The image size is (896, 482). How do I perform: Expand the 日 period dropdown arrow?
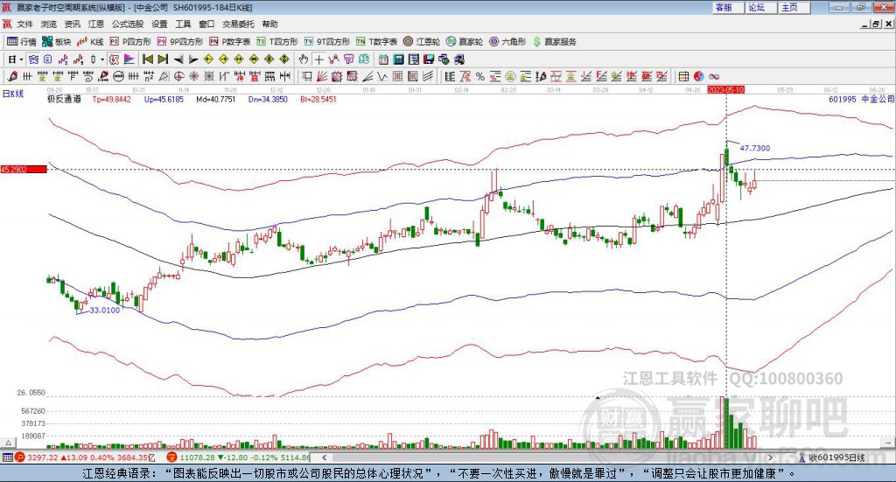point(22,59)
